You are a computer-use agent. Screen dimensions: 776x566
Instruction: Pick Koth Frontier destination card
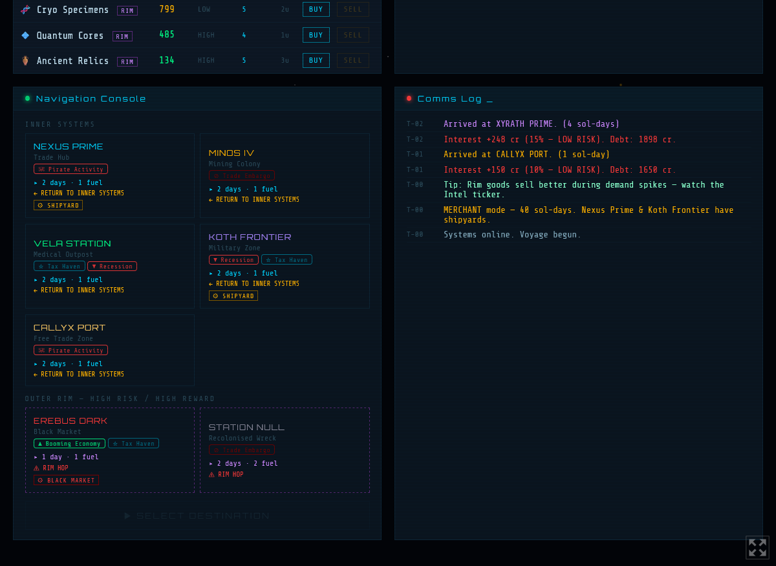(x=285, y=267)
